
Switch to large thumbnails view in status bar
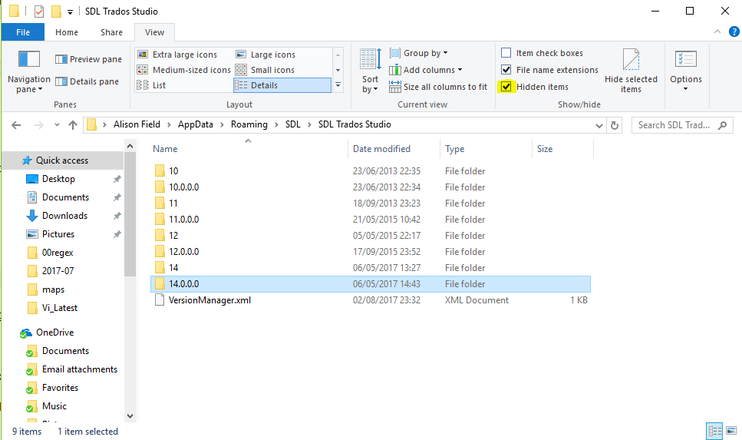tap(731, 431)
